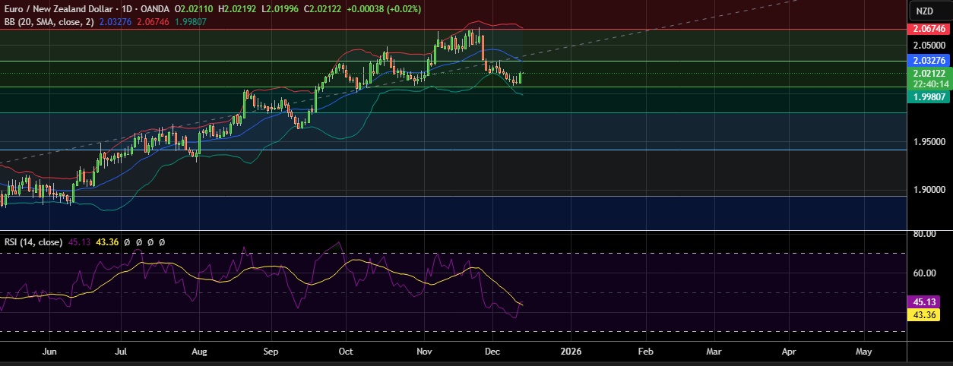Viewport: 953px width, 366px height.
Task: Click the Oct label on the time axis
Action: tap(346, 352)
